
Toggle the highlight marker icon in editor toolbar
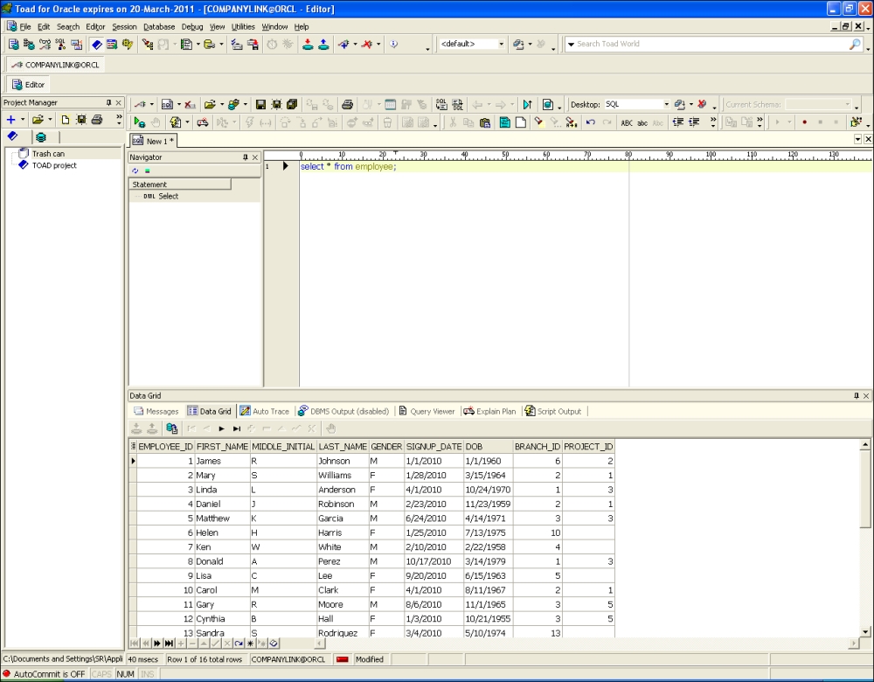(x=538, y=122)
